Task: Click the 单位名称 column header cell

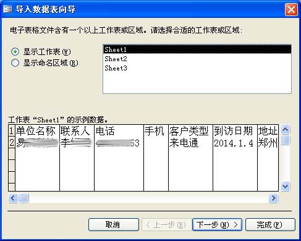Action: point(37,131)
